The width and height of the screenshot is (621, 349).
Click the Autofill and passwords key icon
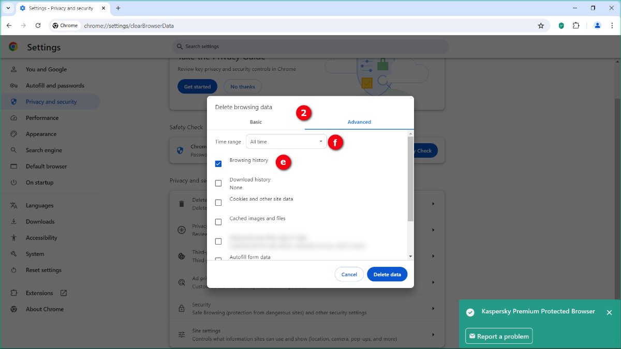[14, 85]
